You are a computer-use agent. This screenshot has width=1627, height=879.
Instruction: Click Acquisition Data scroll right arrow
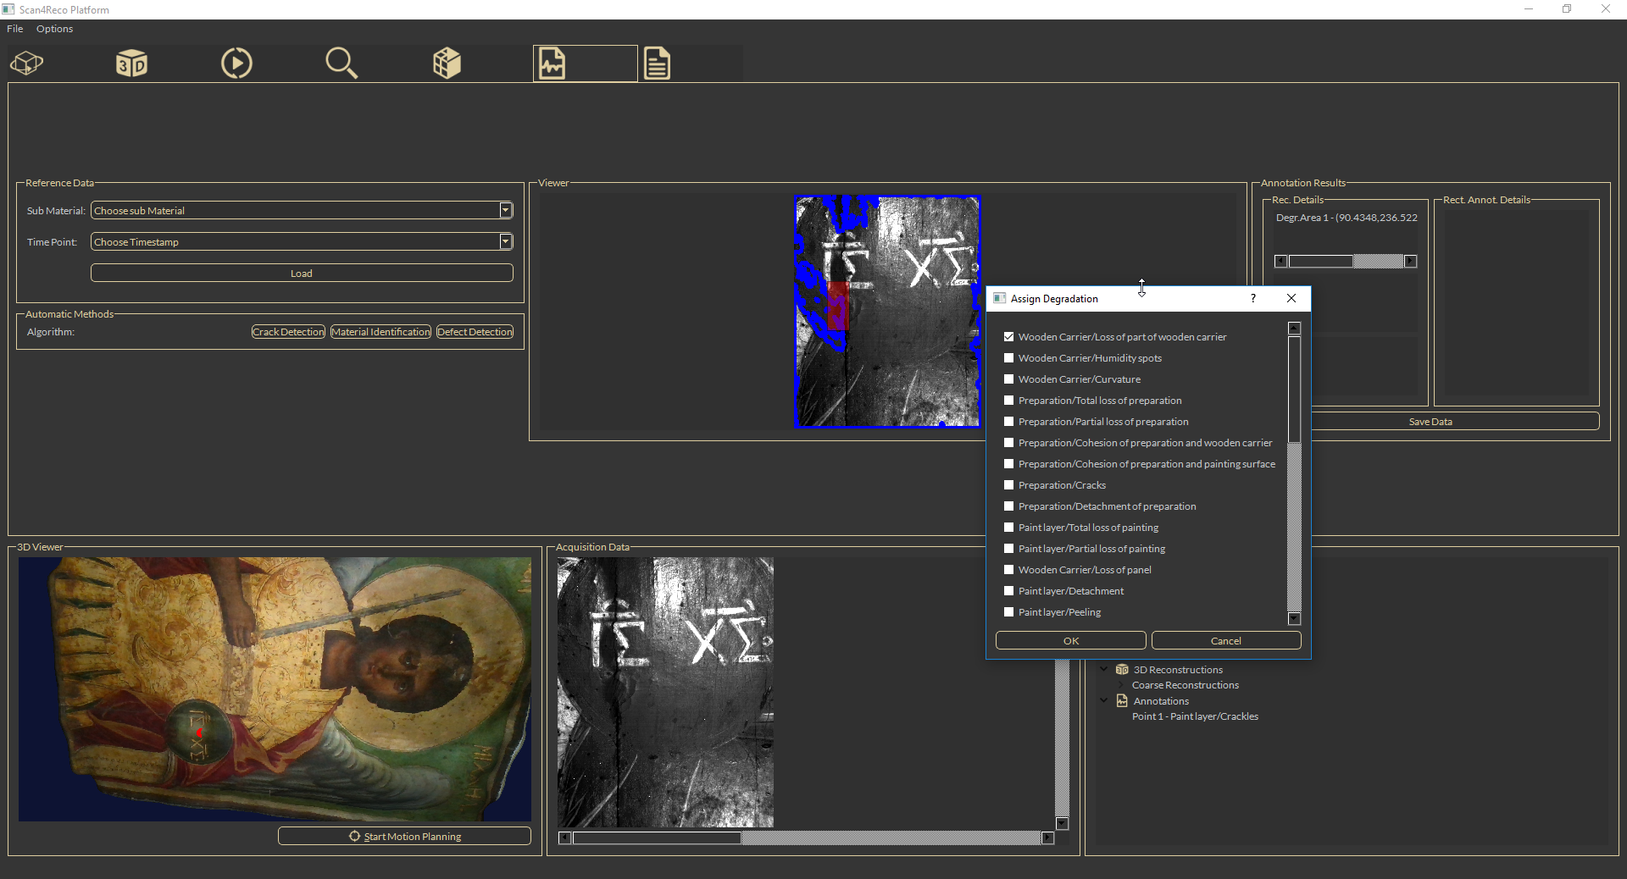coord(1048,838)
